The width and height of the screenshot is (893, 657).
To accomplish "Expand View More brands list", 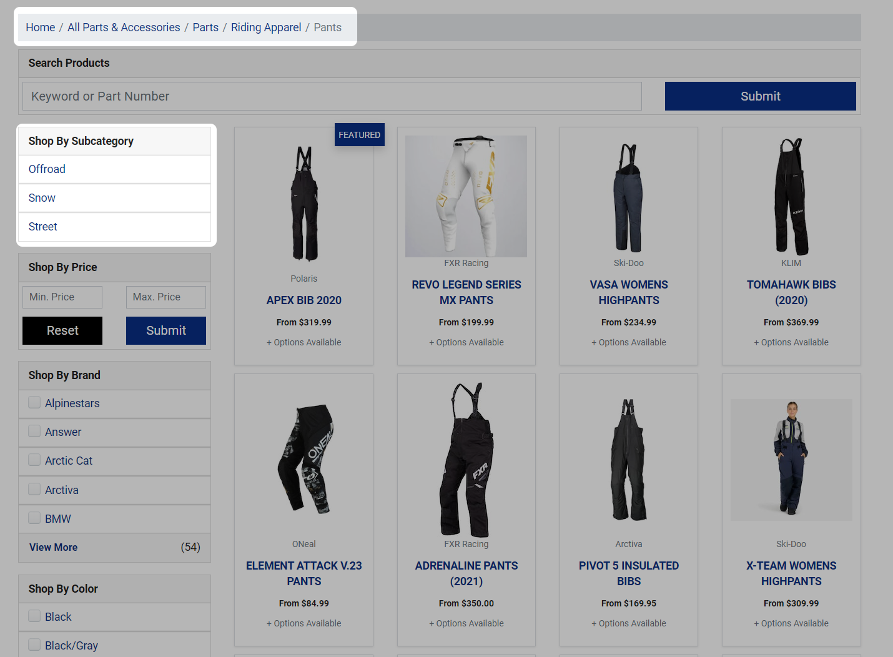I will tap(54, 547).
